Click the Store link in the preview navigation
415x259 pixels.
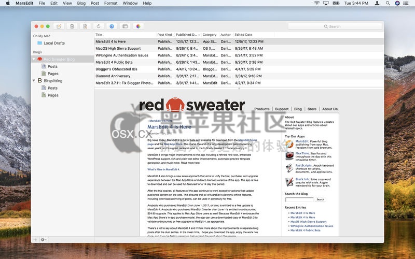(x=312, y=109)
